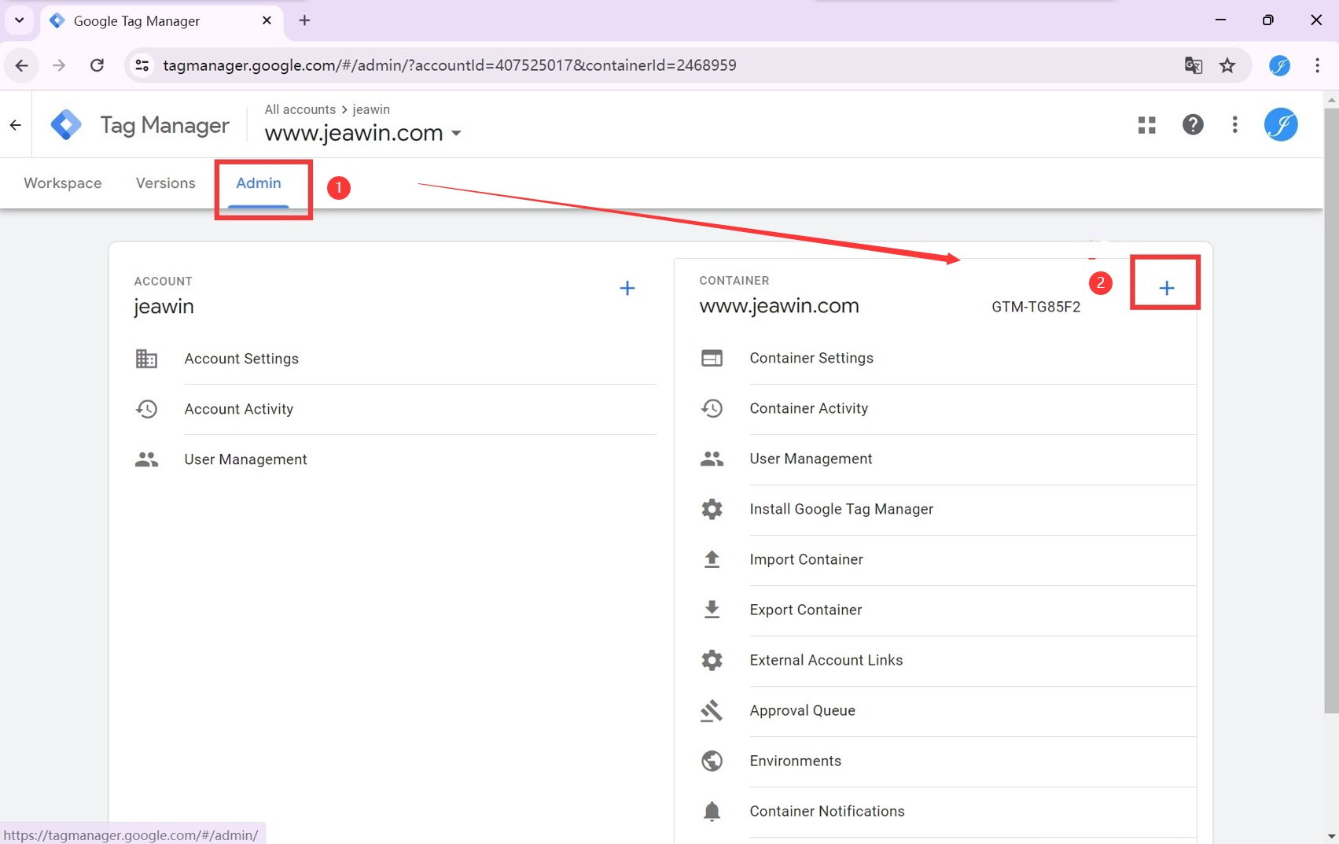This screenshot has width=1339, height=844.
Task: Click Install Google Tag Manager gear icon
Action: [x=712, y=509]
